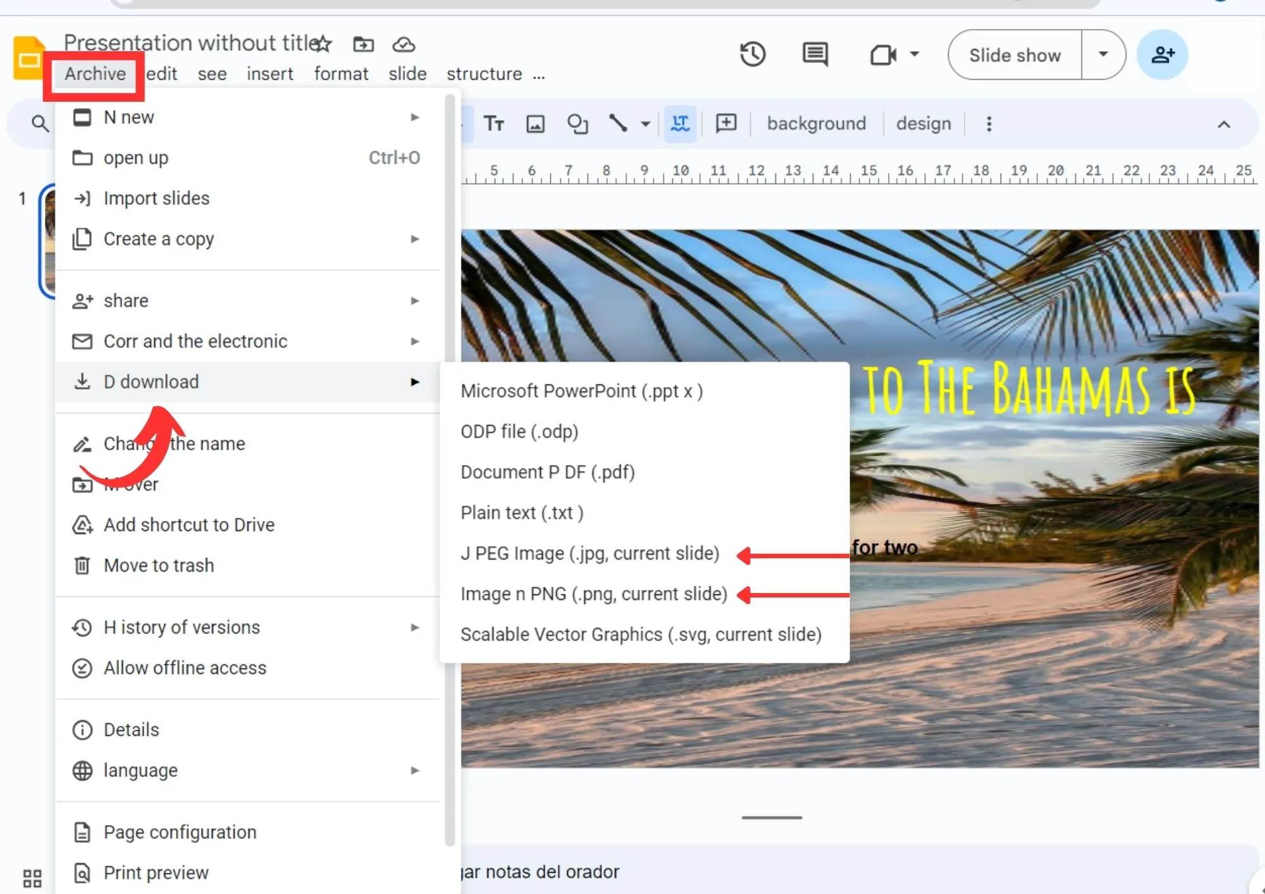Open the structure menu
This screenshot has height=894, width=1265.
click(x=484, y=74)
